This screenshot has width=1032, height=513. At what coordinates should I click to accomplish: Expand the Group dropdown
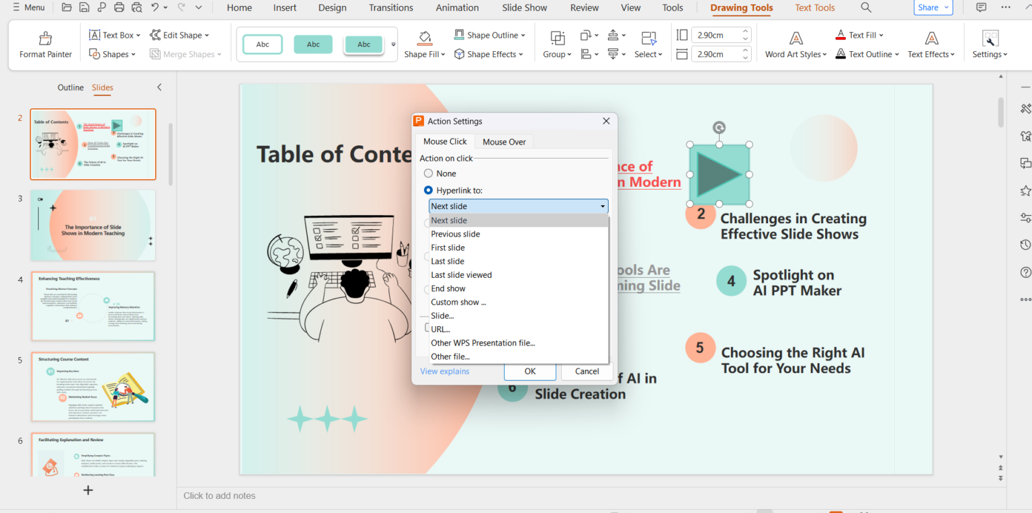556,54
